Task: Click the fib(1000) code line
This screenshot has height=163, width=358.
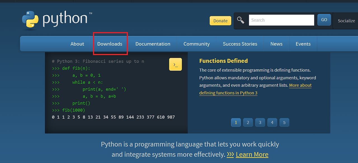Action: 69,110
